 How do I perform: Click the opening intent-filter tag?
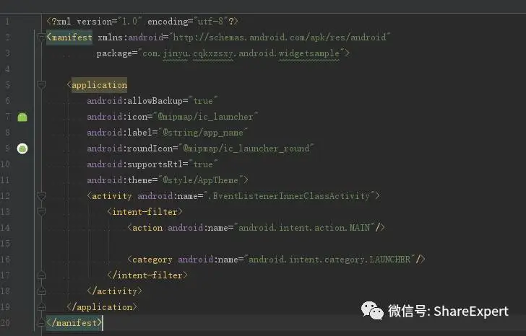[145, 212]
